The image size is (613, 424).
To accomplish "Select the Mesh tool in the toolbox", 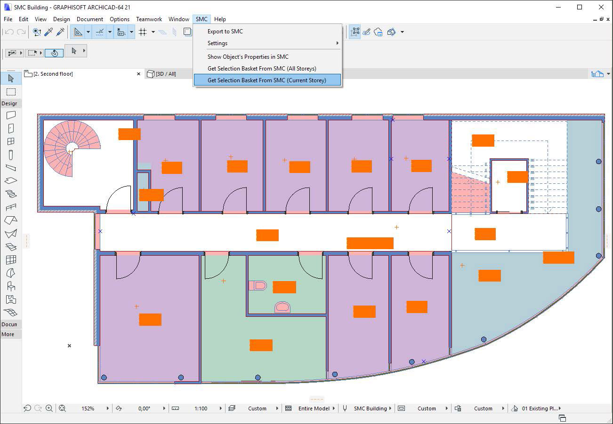I will tap(11, 312).
